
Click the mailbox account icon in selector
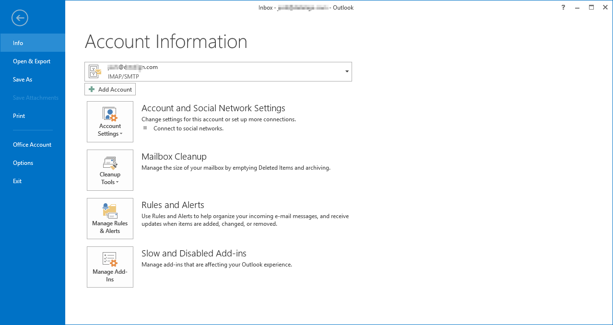coord(95,71)
